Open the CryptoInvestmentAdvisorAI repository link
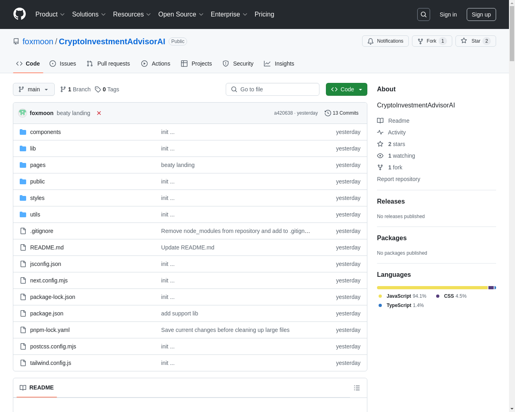The width and height of the screenshot is (515, 412). click(112, 41)
